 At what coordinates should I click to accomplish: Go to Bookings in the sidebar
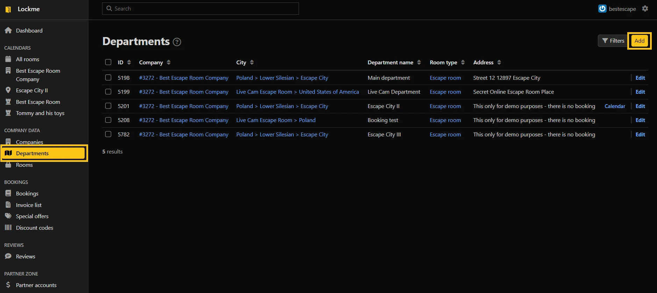pos(27,193)
